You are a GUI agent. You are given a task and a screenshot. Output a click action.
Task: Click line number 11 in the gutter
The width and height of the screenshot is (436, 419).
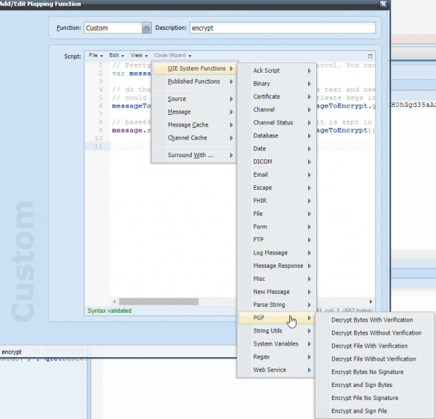[x=98, y=146]
